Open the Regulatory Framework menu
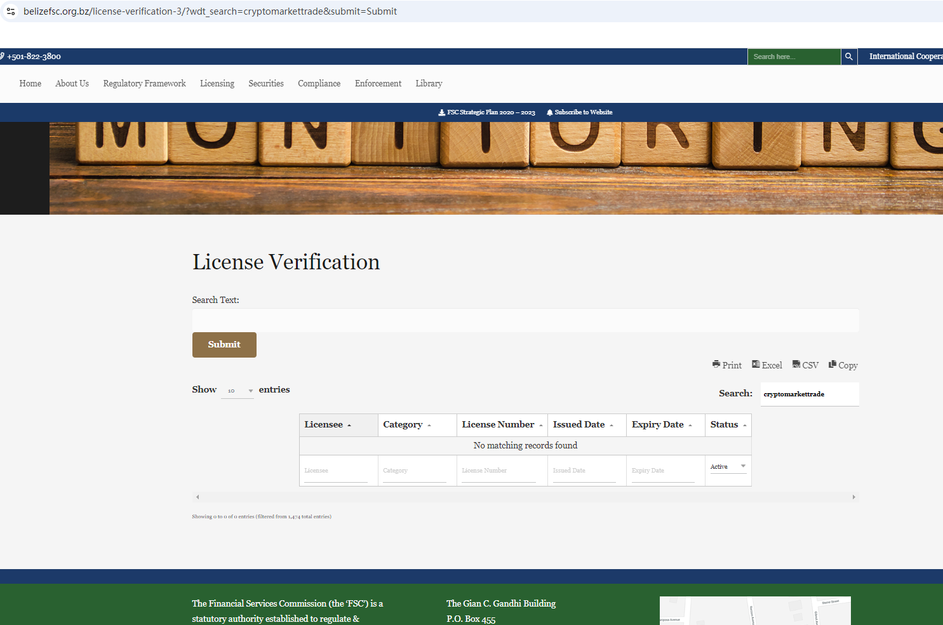Screen dimensions: 943x625 [x=144, y=84]
